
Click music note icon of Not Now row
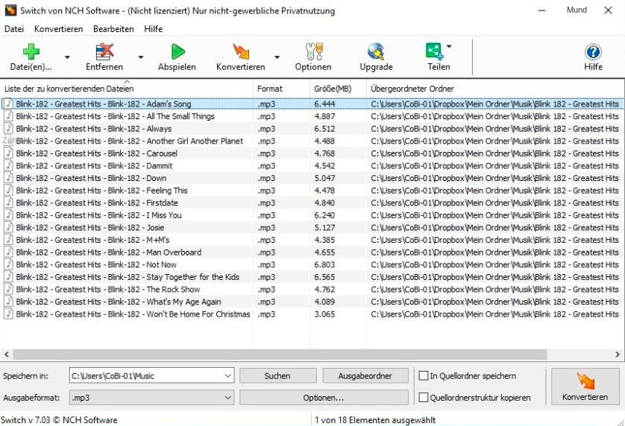(8, 264)
